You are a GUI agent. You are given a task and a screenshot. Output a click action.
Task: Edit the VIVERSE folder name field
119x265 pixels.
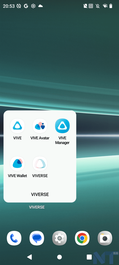(40, 194)
